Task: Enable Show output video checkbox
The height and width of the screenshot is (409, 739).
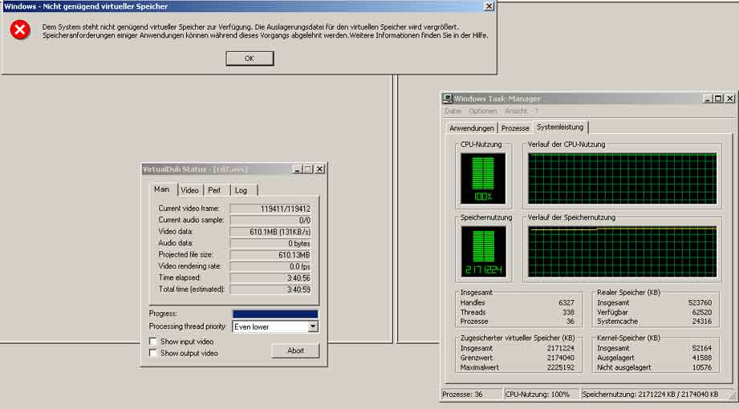Action: (x=152, y=353)
